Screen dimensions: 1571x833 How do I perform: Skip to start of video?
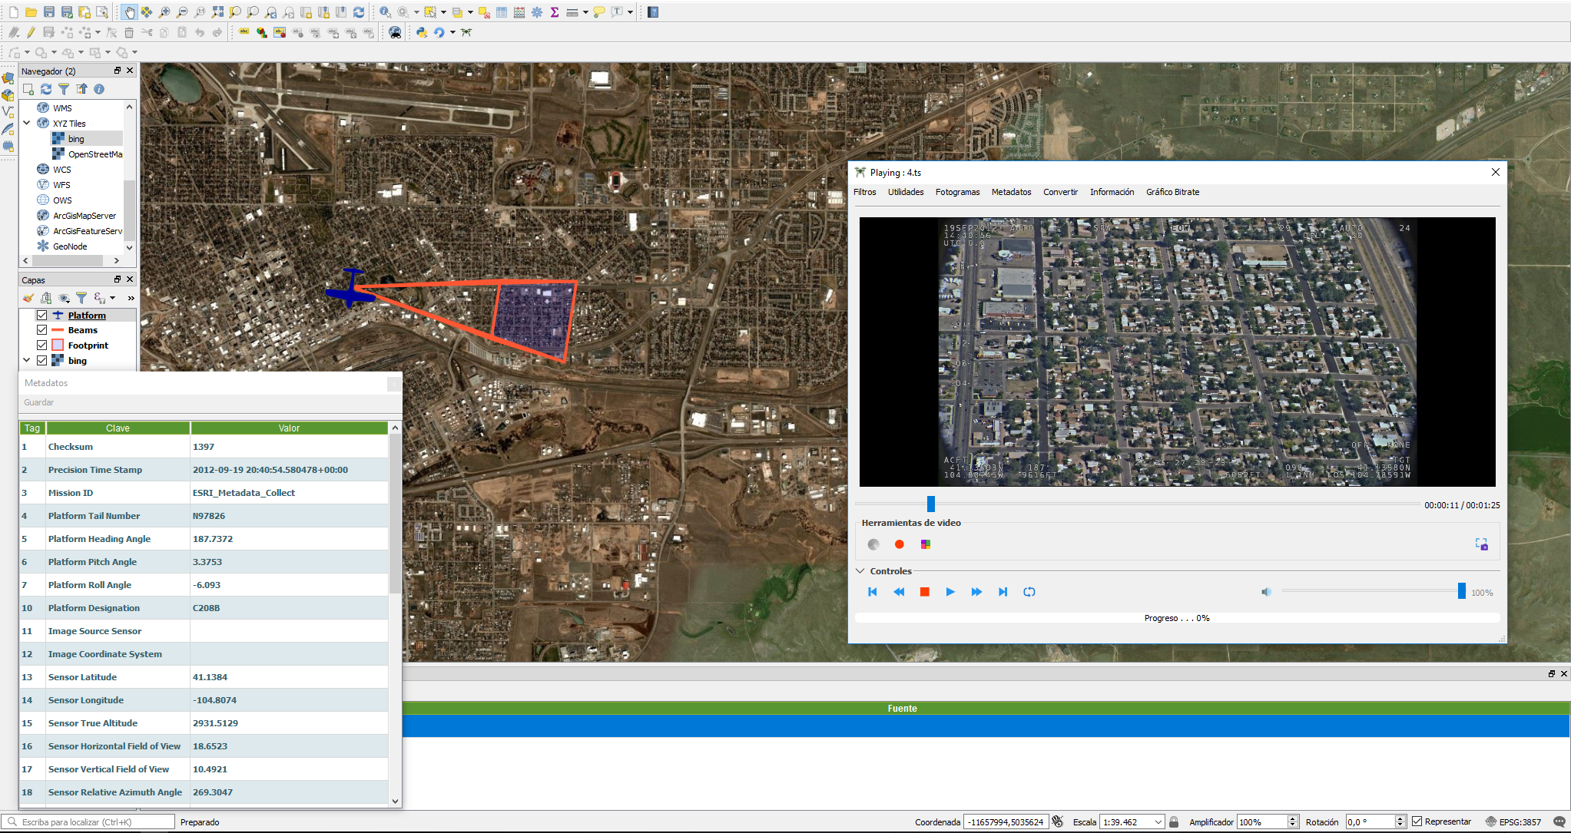tap(873, 592)
